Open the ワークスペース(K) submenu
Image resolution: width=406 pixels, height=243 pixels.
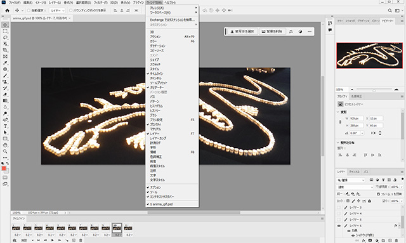pyautogui.click(x=172, y=13)
